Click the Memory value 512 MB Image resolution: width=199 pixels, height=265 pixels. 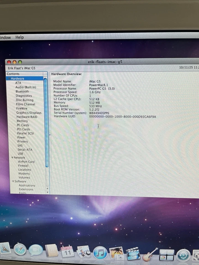(95, 103)
